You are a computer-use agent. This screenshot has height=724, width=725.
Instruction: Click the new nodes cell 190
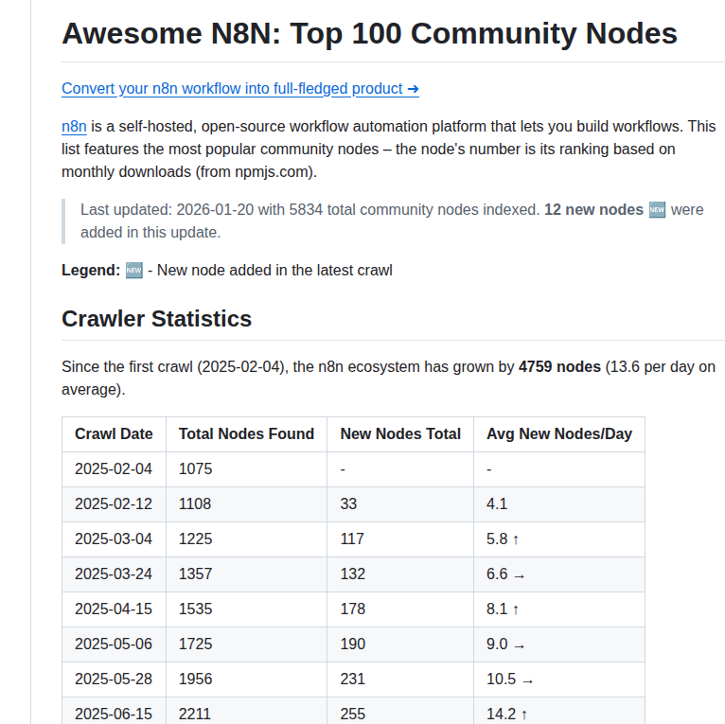(400, 645)
